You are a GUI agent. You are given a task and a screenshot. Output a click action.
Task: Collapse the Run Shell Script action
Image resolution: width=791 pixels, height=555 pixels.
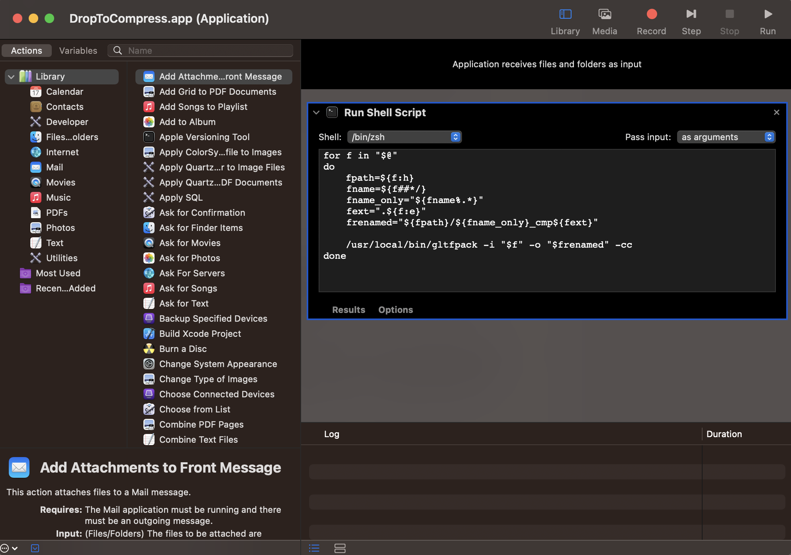[316, 113]
